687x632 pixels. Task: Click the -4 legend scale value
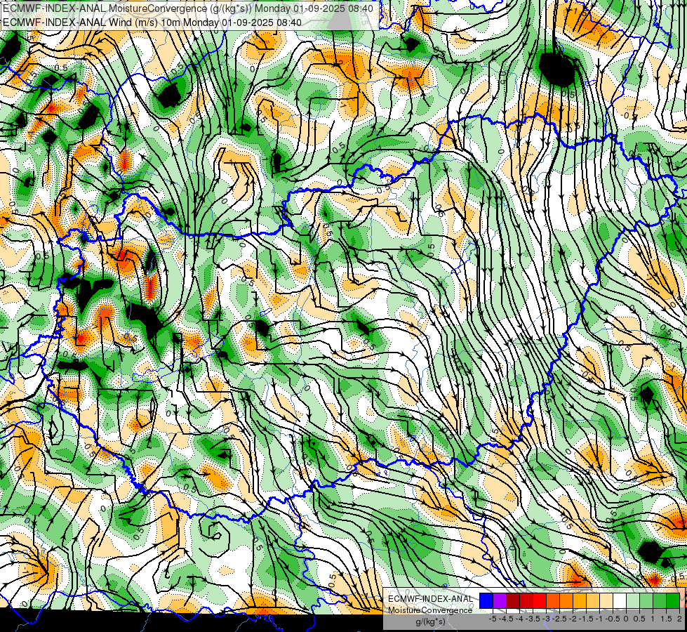519,619
